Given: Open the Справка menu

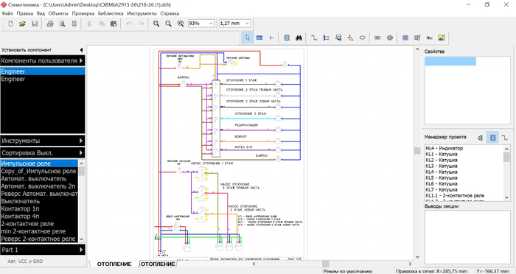Looking at the screenshot, I should coord(170,13).
